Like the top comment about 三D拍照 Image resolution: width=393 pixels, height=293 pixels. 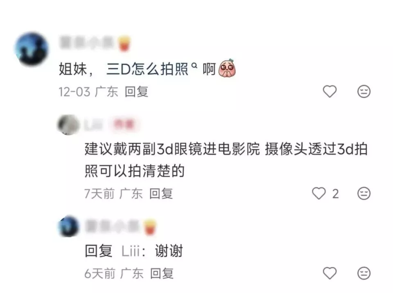coord(330,91)
